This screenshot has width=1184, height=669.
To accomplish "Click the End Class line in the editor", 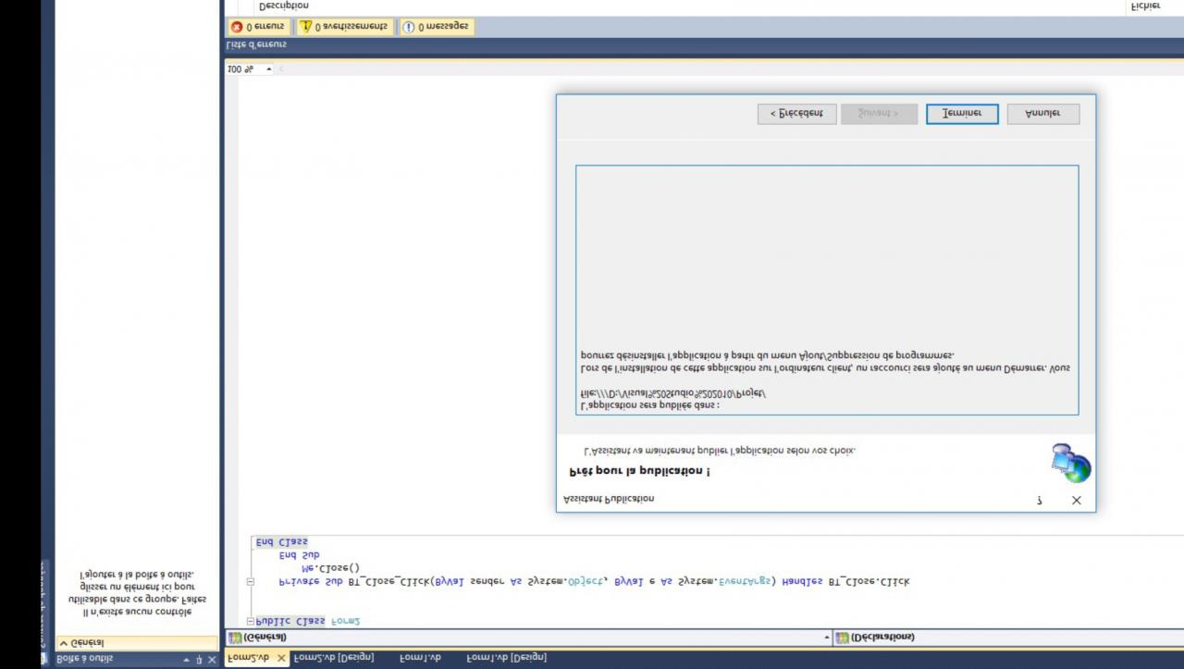I will (x=282, y=542).
